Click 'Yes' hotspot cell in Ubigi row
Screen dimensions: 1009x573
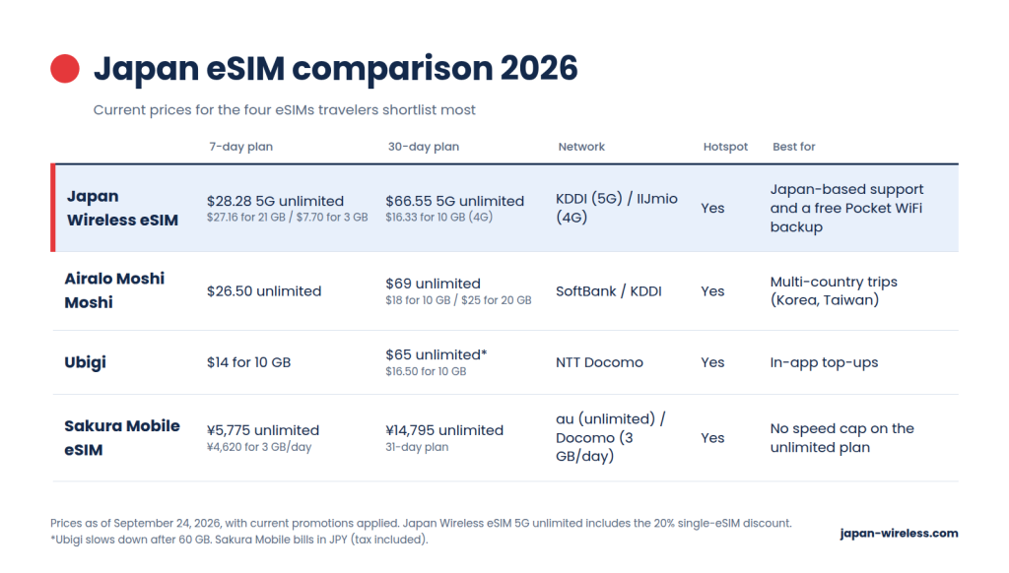coord(712,362)
